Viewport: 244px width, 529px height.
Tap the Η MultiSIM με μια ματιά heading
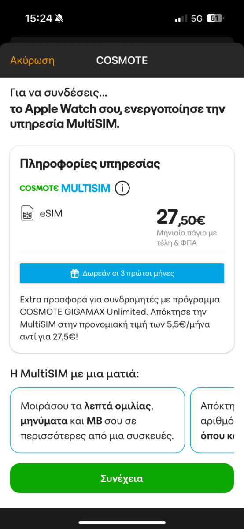74,374
